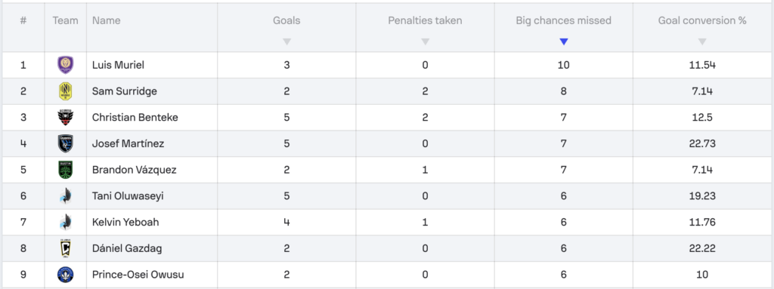The width and height of the screenshot is (774, 289).
Task: Click Minnesota crest in Kelvin Yeboah row
Action: click(x=65, y=222)
